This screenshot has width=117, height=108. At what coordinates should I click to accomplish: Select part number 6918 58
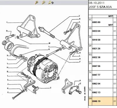[96, 40]
